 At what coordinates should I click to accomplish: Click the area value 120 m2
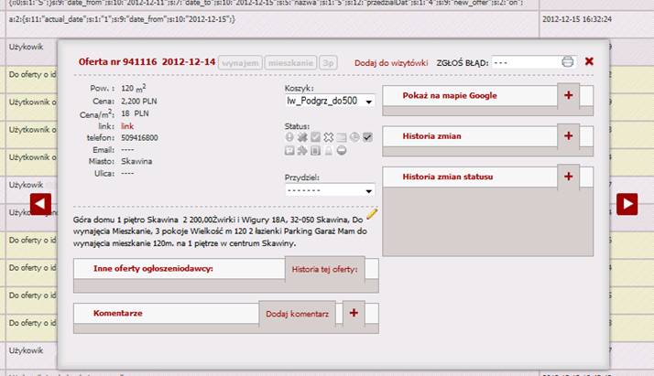tap(134, 88)
